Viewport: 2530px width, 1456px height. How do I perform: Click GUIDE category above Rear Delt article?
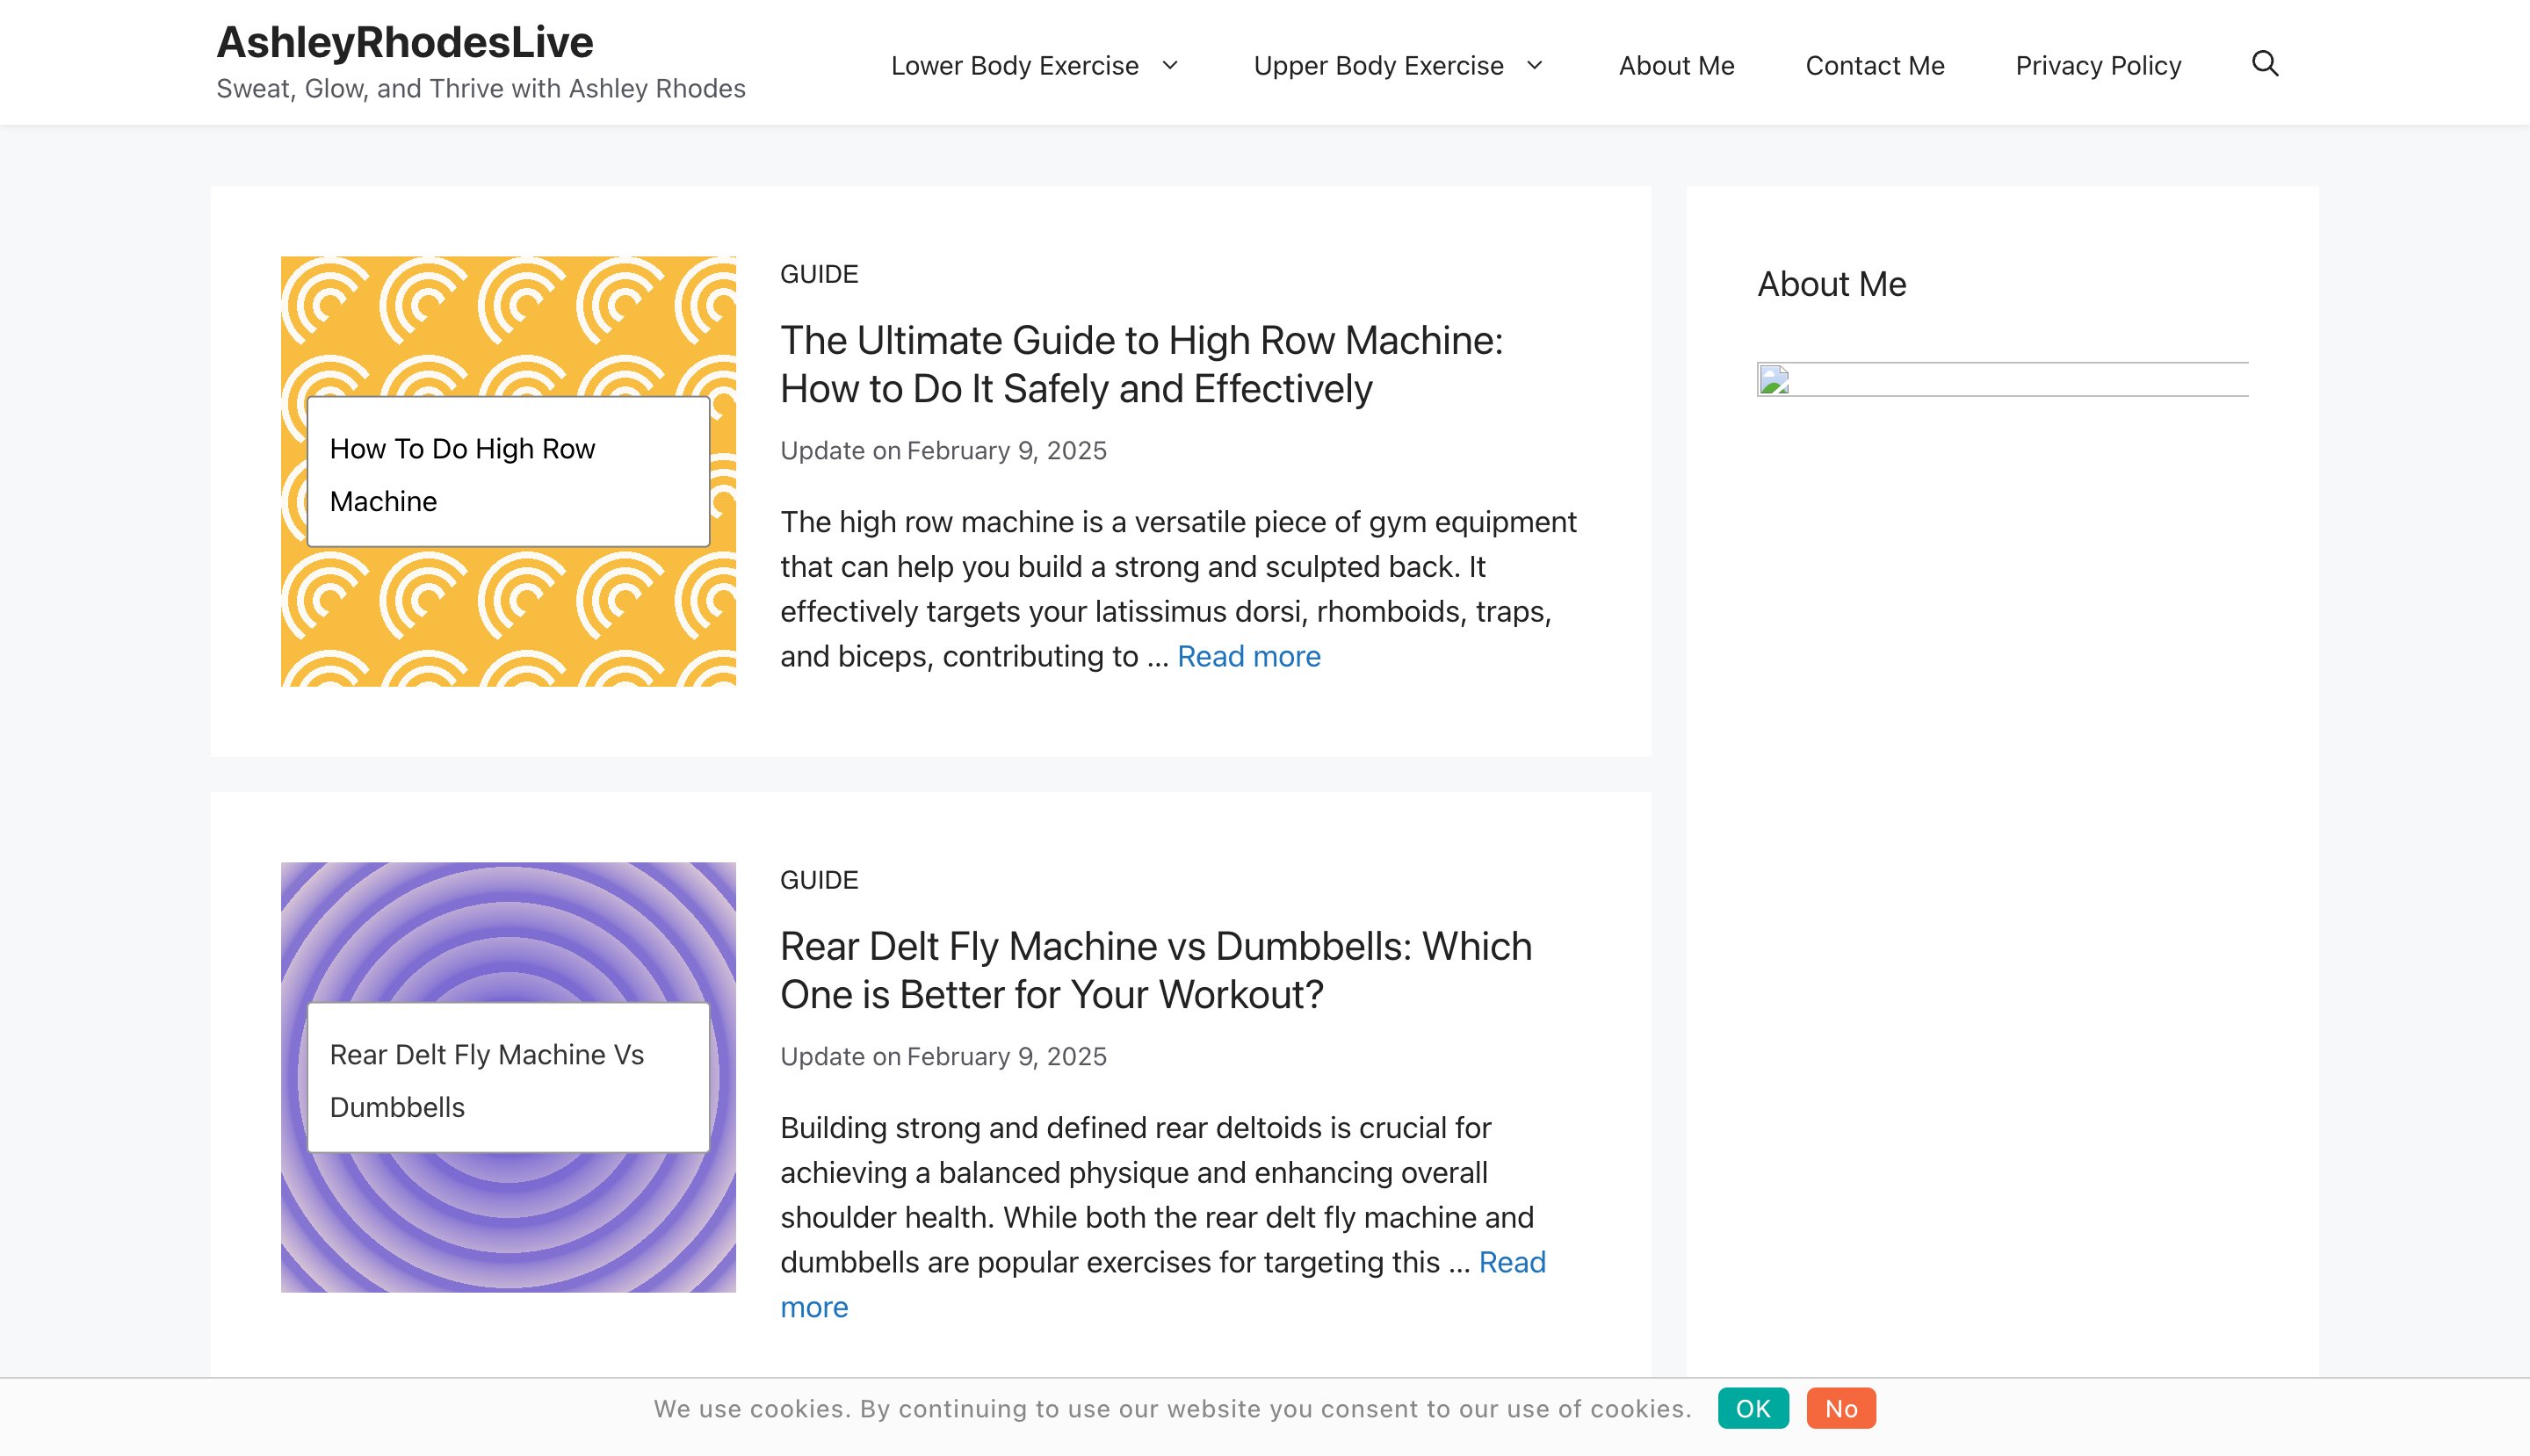(819, 880)
